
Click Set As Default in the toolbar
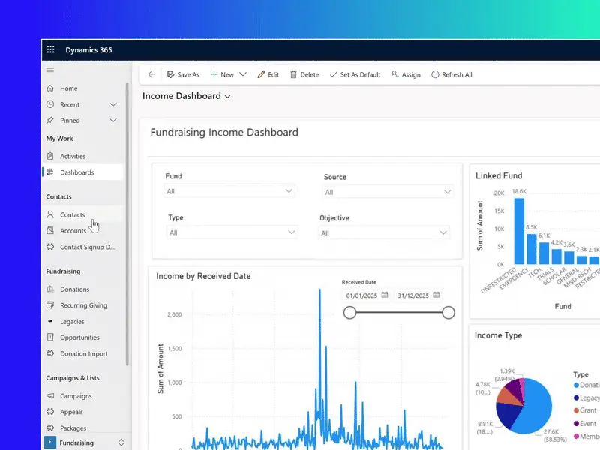click(x=355, y=74)
